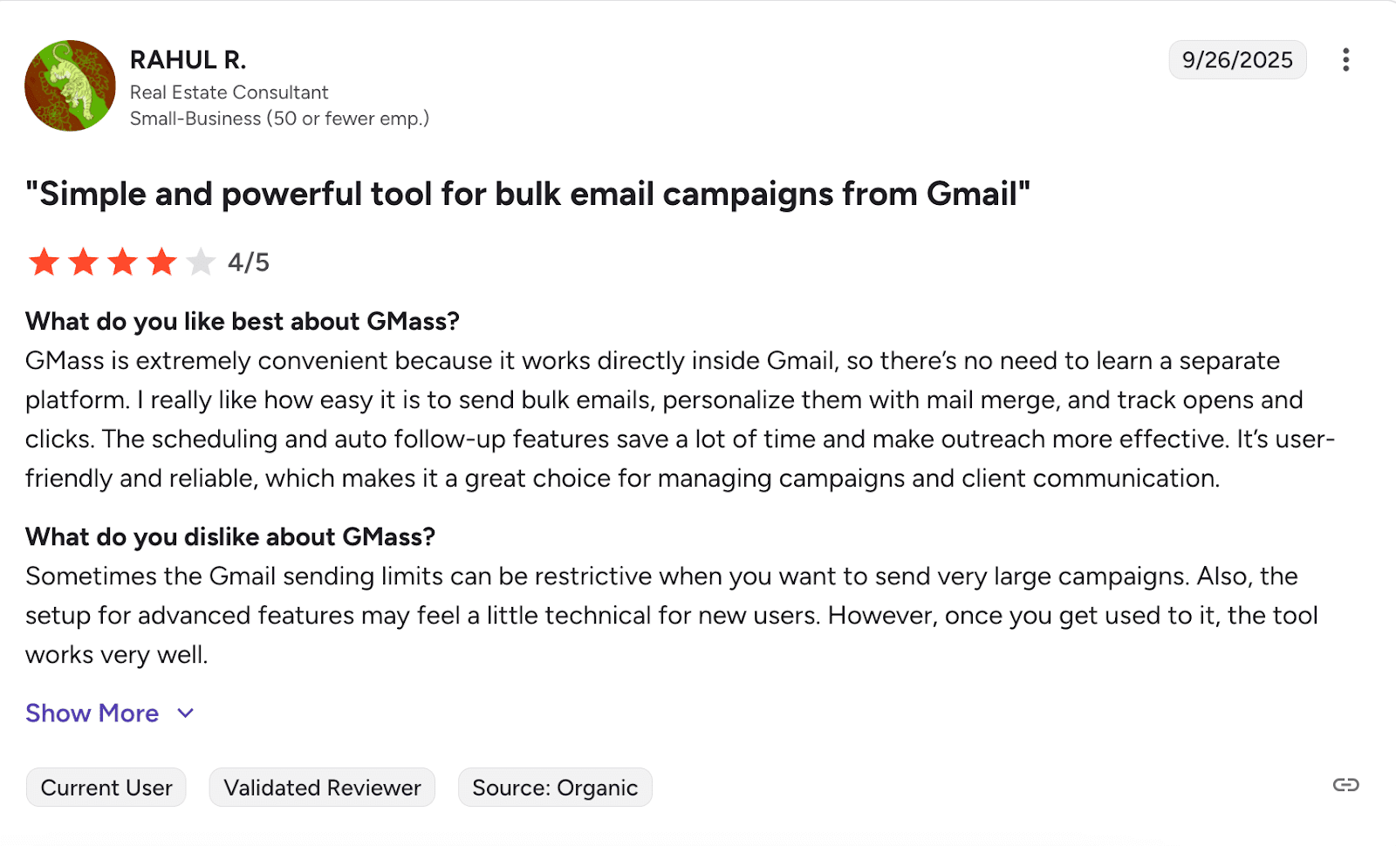Select the Current User tag

[x=106, y=788]
